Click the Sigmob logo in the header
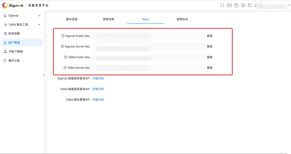 tap(13, 5)
